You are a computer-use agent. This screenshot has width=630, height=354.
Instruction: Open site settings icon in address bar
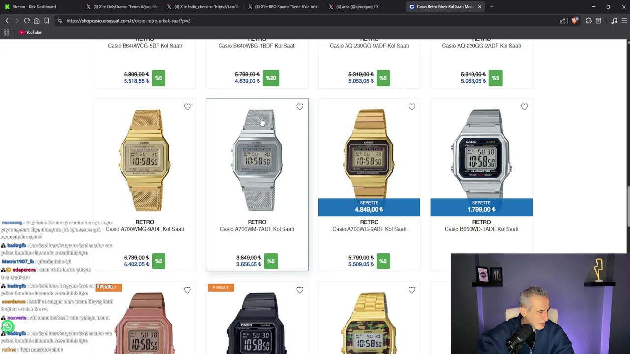tap(59, 21)
